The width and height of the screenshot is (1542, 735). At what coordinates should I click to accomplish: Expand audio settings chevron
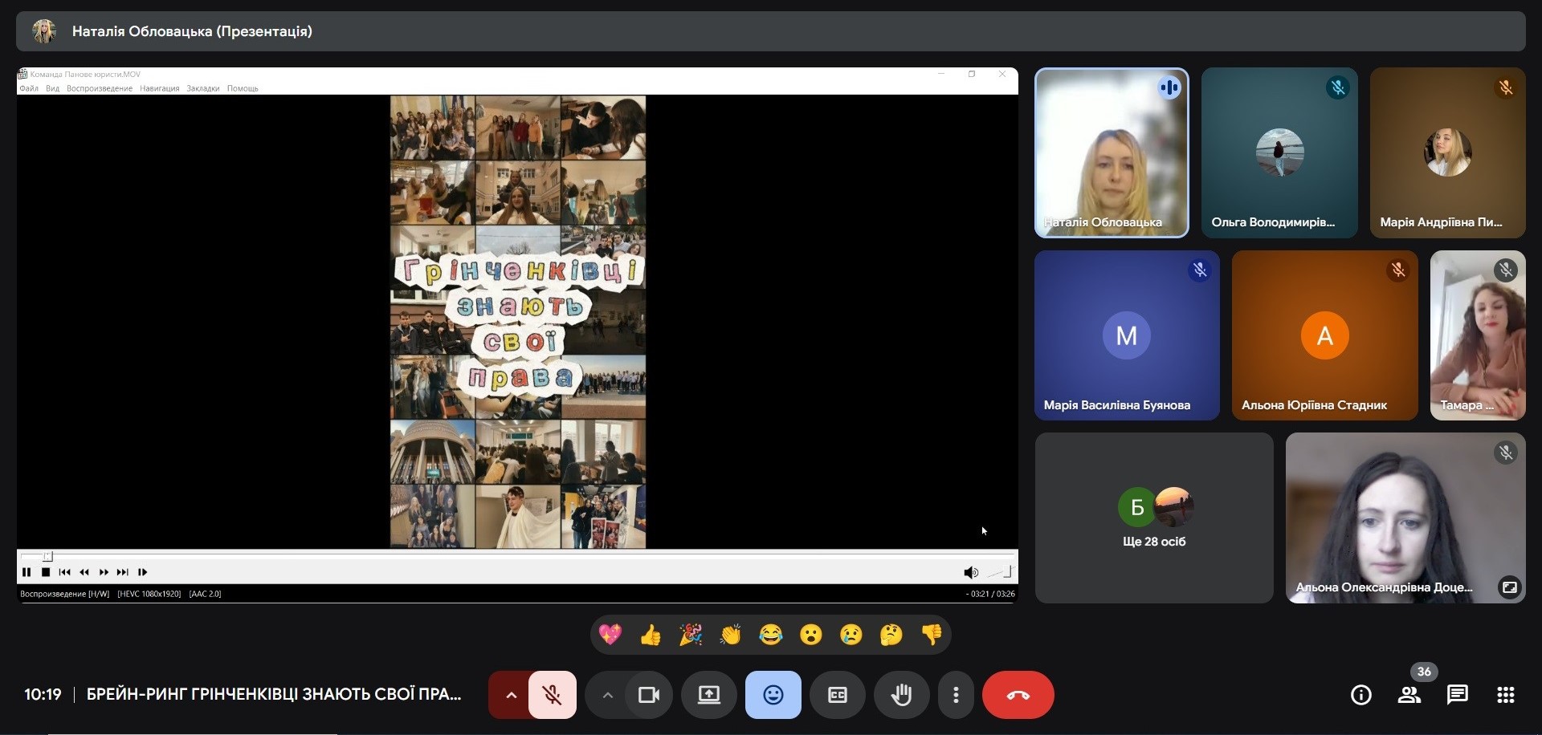(511, 695)
